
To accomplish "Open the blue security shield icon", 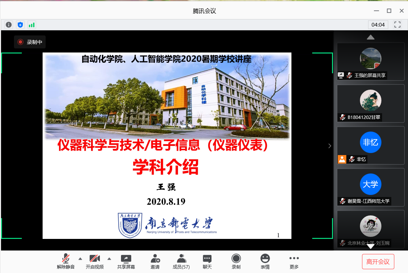I will coord(20,25).
